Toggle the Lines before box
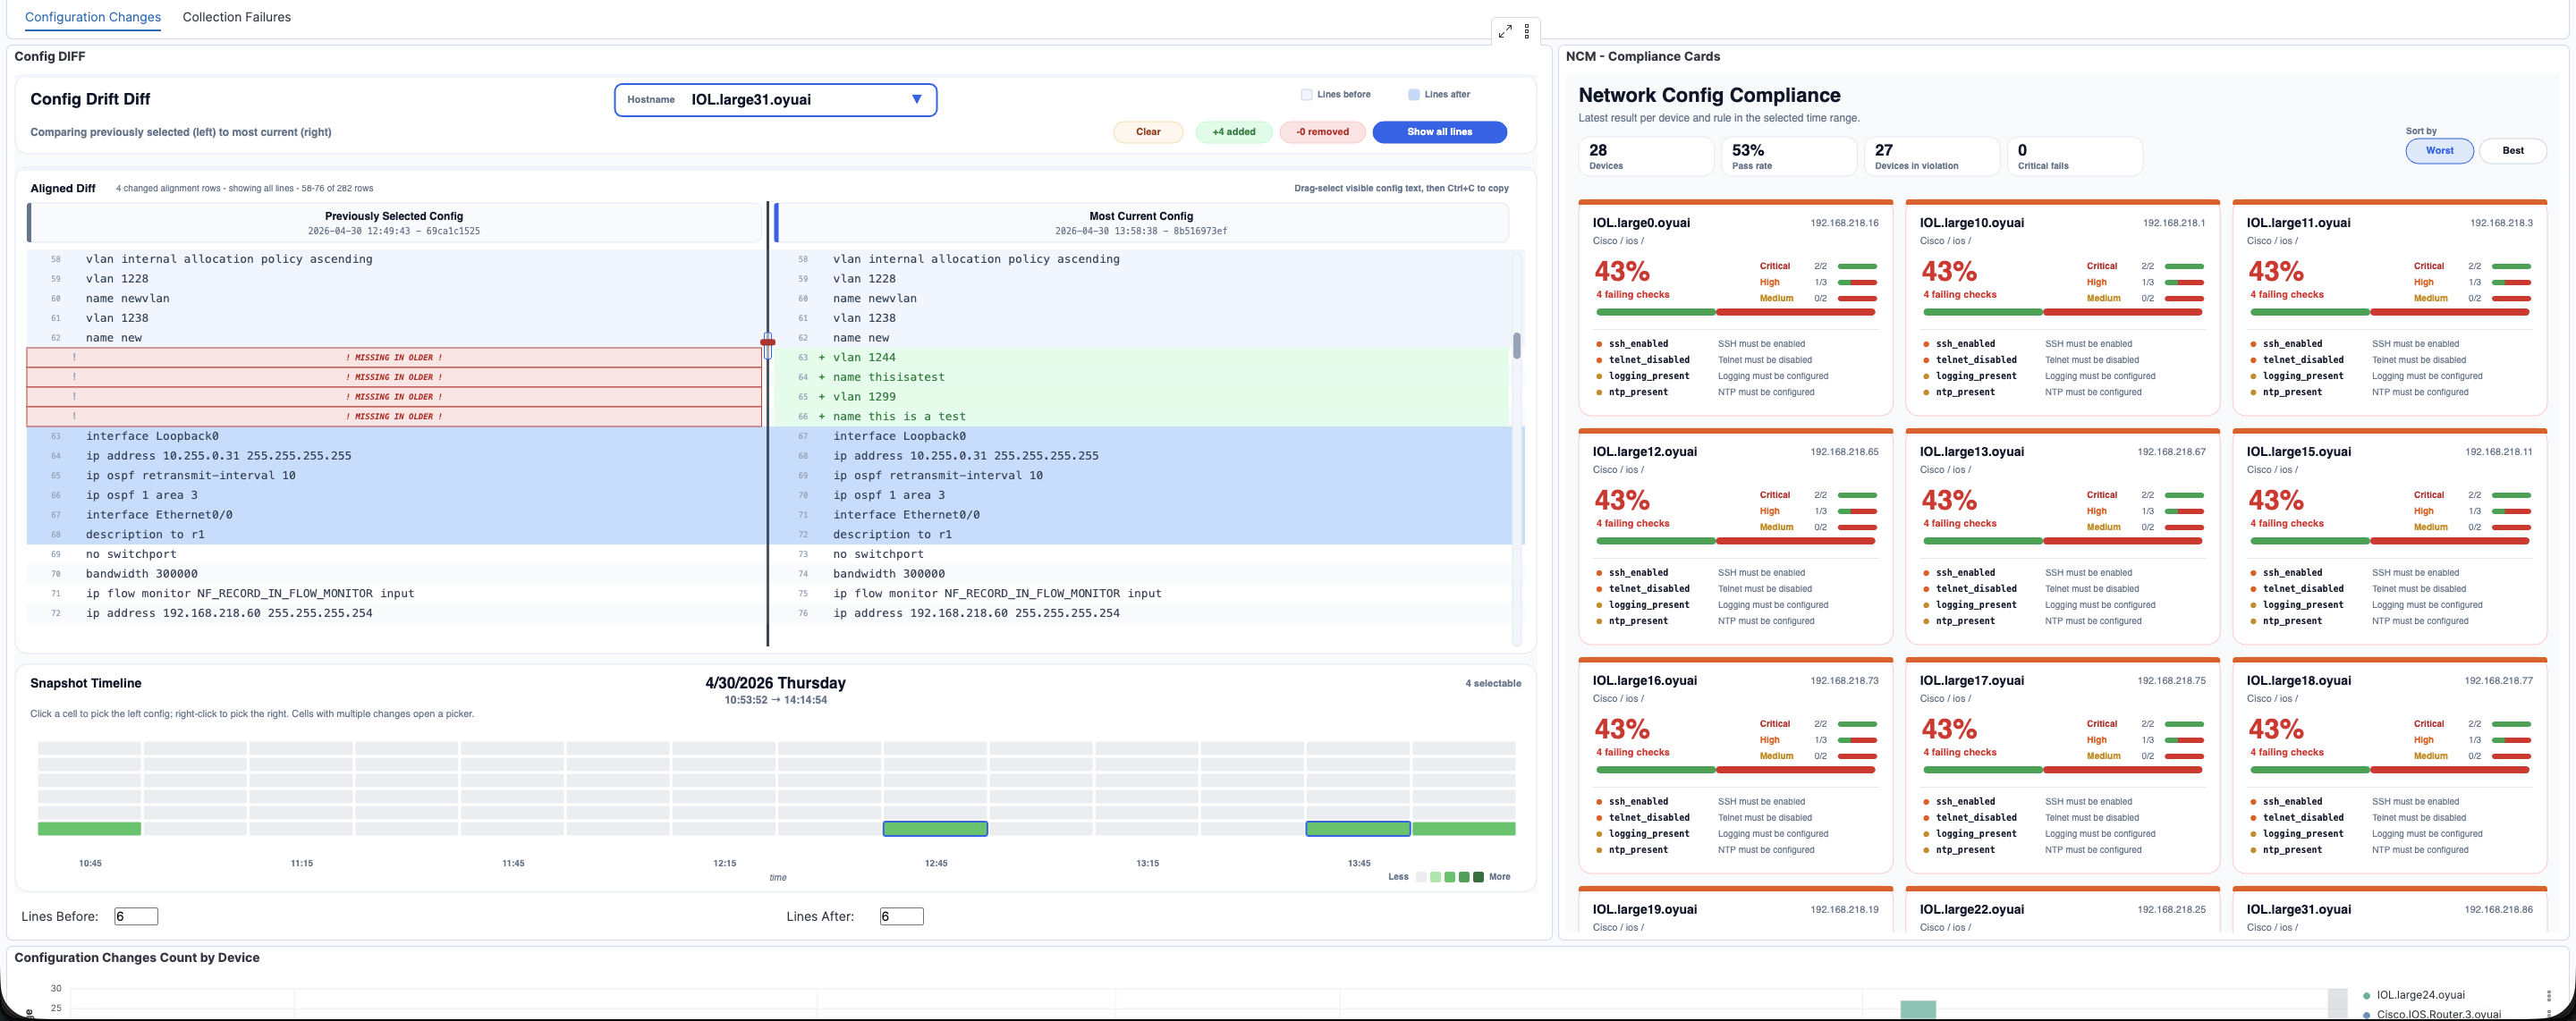The width and height of the screenshot is (2576, 1021). pos(1306,95)
